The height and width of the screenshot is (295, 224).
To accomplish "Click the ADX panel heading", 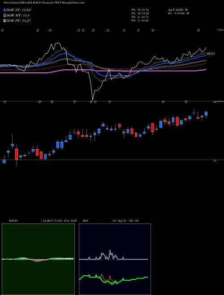I will pos(85,220).
